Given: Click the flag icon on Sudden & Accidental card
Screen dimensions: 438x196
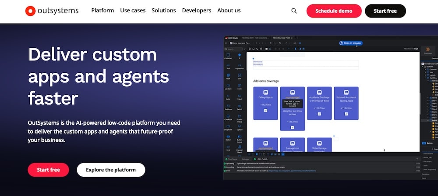Looking at the screenshot, I should coord(346,92).
